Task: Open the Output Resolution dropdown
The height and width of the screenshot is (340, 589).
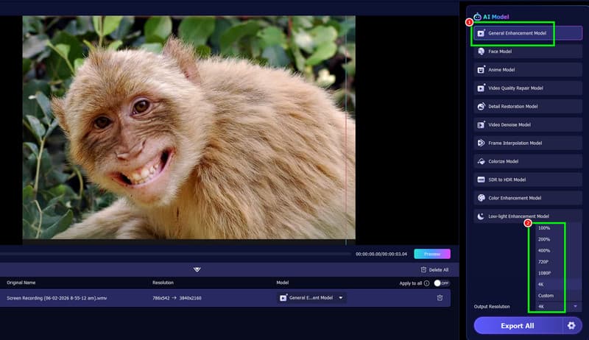Action: [558, 307]
